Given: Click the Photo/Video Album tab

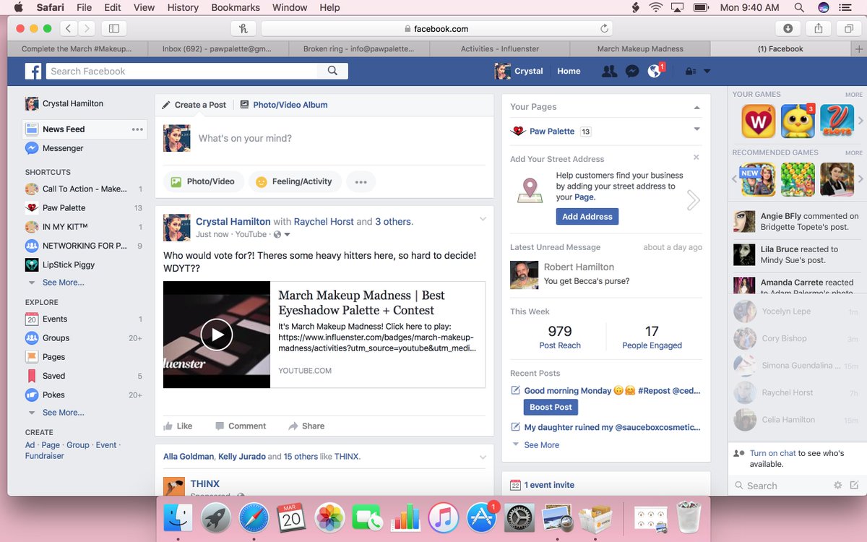Looking at the screenshot, I should click(x=284, y=105).
